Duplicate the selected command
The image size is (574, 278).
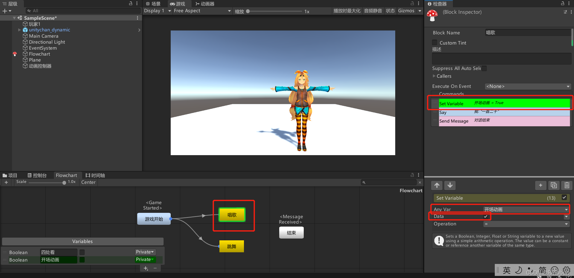coord(554,185)
